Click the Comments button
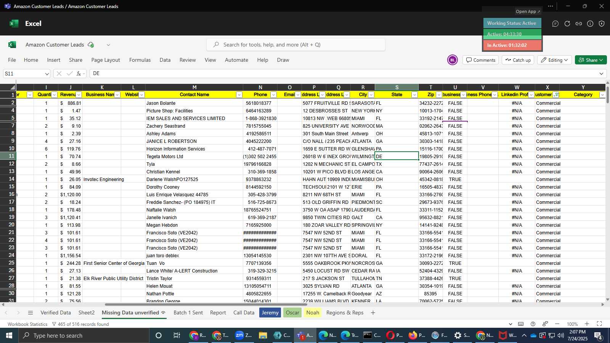This screenshot has width=610, height=343. click(x=481, y=60)
